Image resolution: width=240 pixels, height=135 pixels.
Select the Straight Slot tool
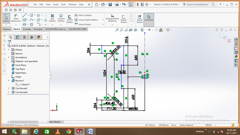pos(24,24)
